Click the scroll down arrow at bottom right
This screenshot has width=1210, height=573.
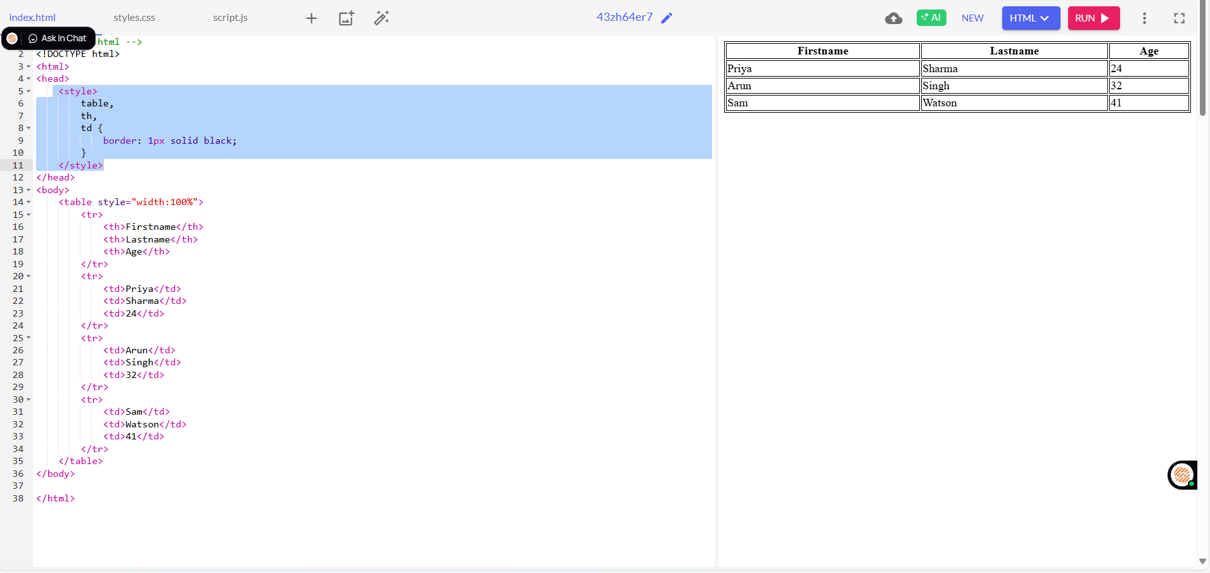1202,562
